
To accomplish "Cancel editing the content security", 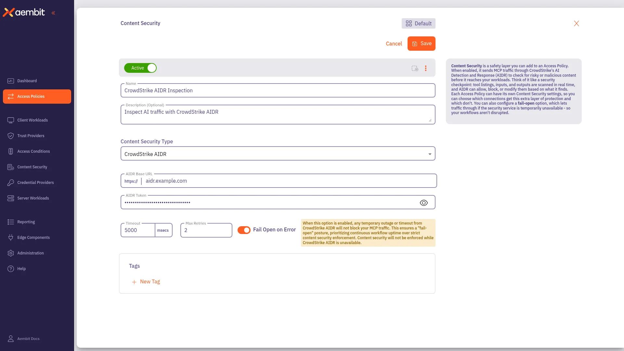I will click(x=394, y=44).
